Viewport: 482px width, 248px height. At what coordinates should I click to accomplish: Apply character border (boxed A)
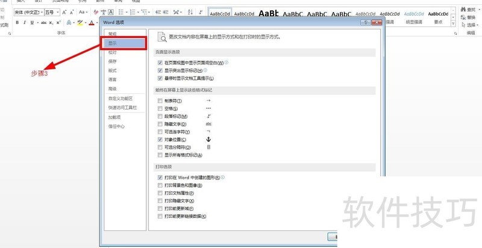click(x=111, y=12)
